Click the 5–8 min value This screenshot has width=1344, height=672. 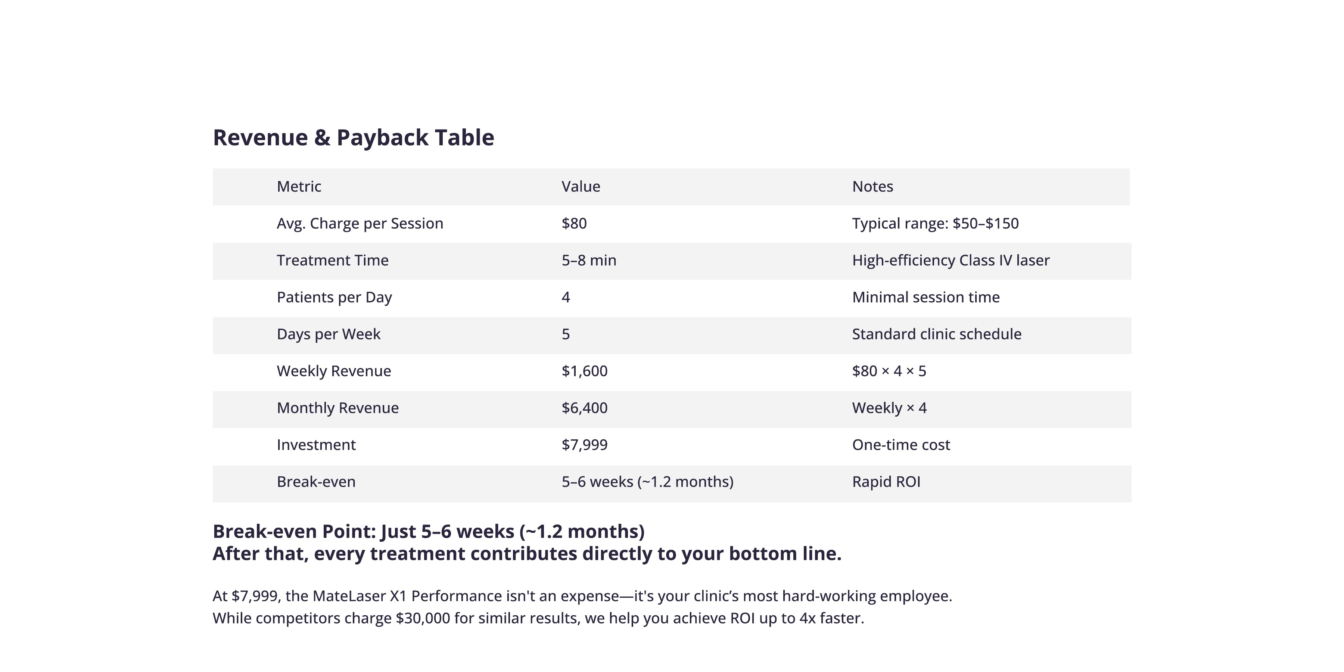pyautogui.click(x=588, y=260)
